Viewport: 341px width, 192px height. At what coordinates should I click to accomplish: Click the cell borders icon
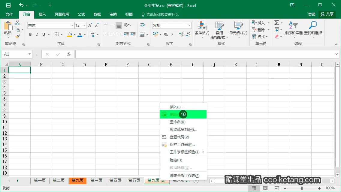pos(56,34)
